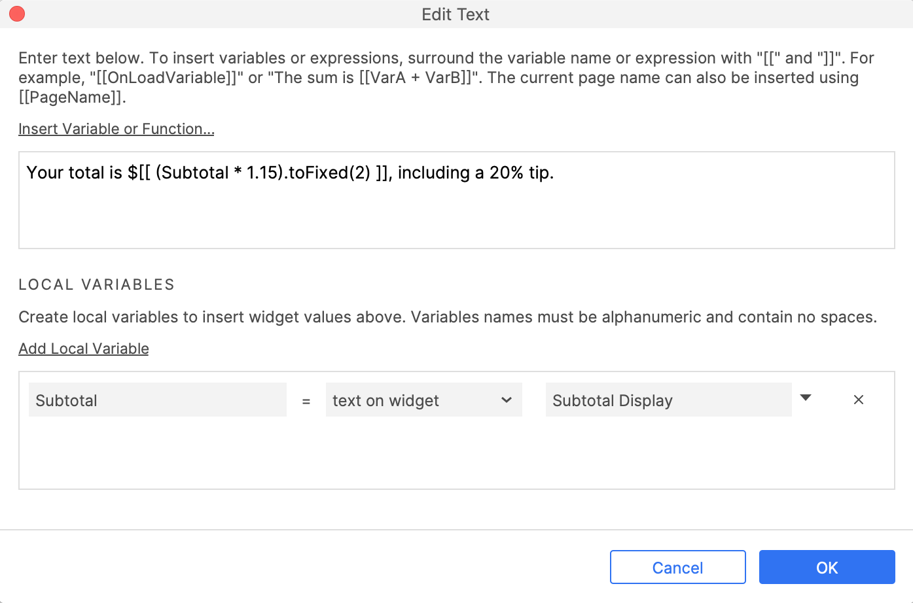This screenshot has height=603, width=913.
Task: Click the Add Local Variable link
Action: [x=83, y=349]
